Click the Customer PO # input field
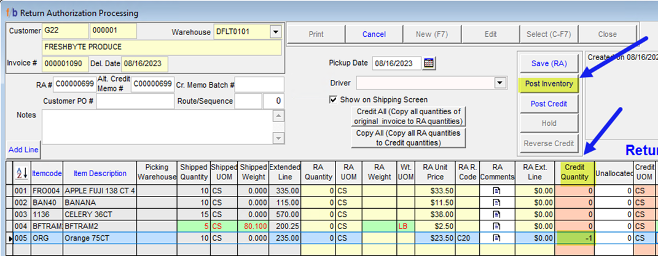Viewport: 658px width, 256px height. [x=135, y=101]
